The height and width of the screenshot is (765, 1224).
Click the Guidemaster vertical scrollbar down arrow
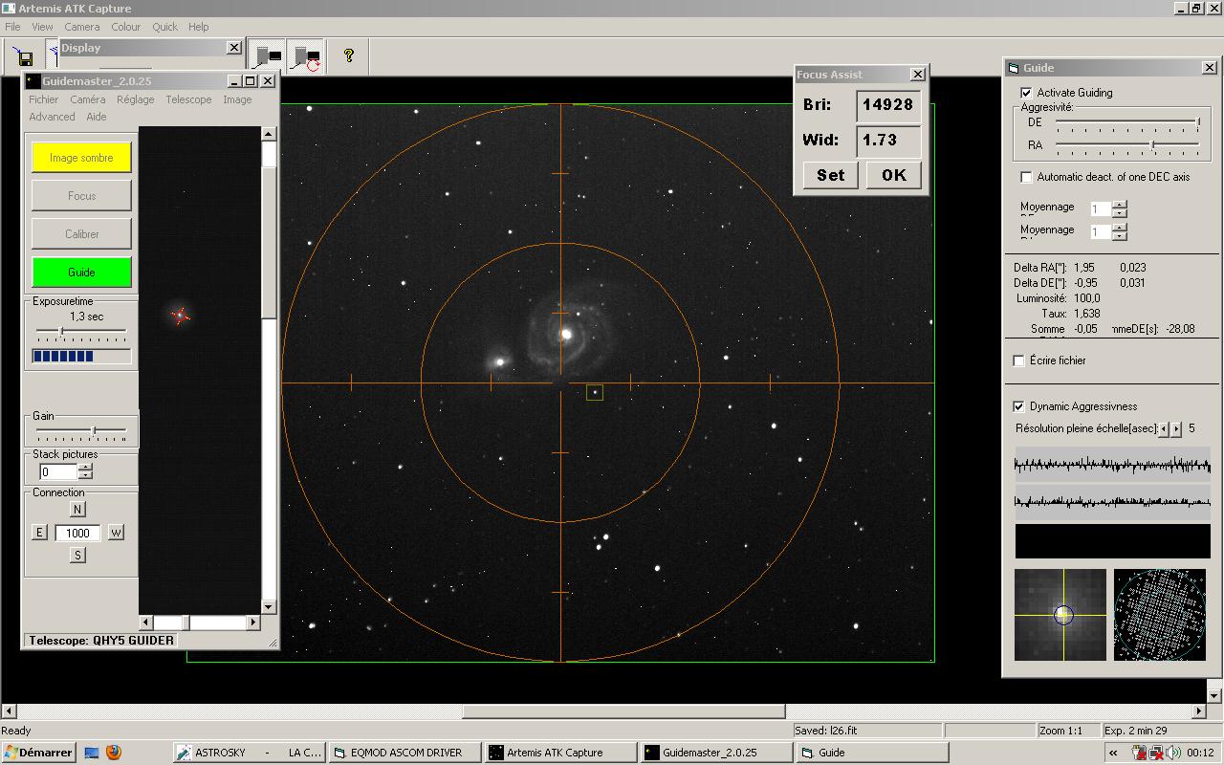click(x=269, y=607)
